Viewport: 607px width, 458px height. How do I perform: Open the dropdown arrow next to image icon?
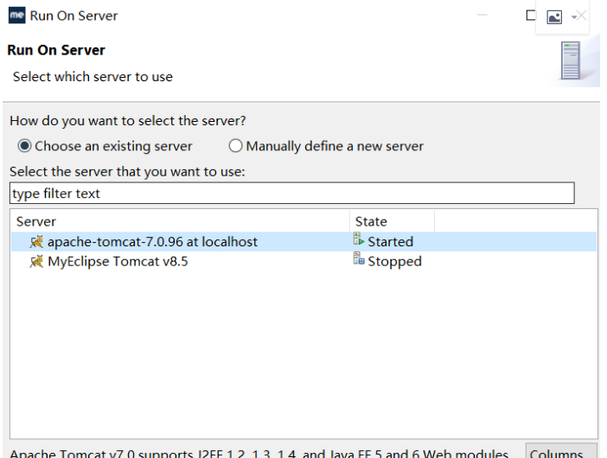coord(573,17)
